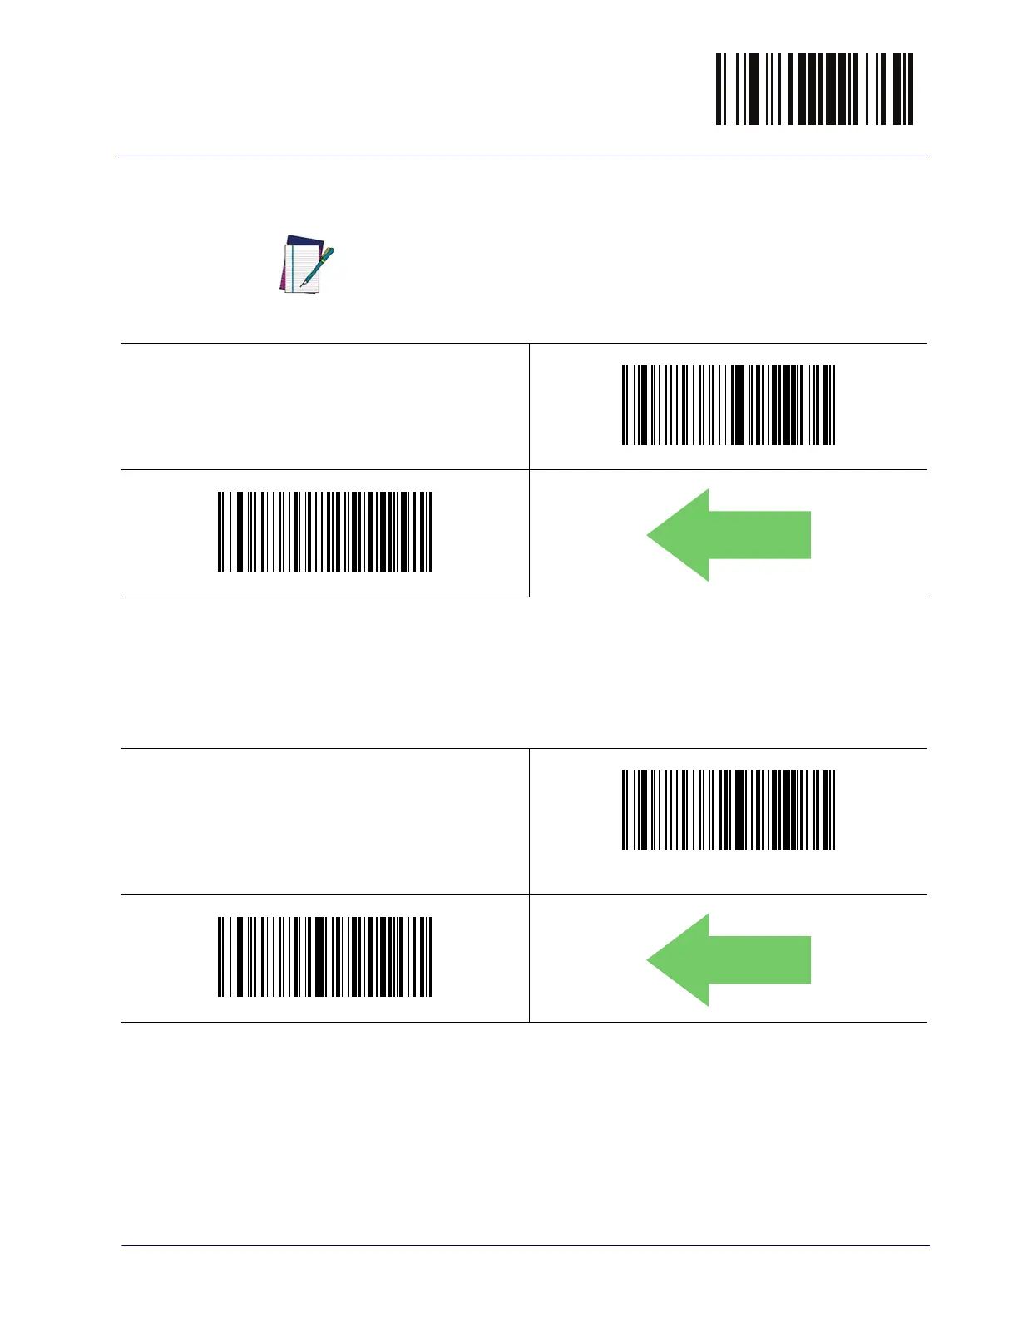1018x1318 pixels.
Task: Click the barcode above the second green arrow
Action: (x=728, y=810)
